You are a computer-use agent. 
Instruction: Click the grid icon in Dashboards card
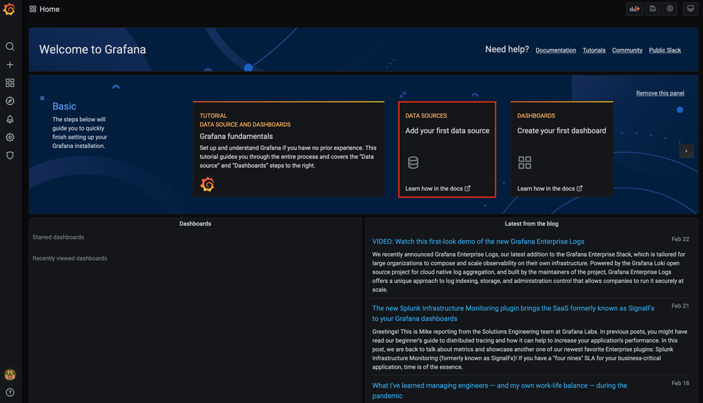click(525, 162)
